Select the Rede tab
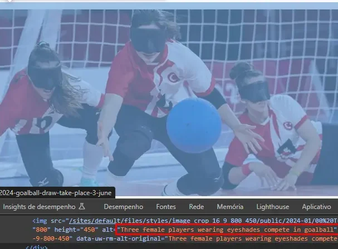Screen dimensions: 338x249 [196, 207]
